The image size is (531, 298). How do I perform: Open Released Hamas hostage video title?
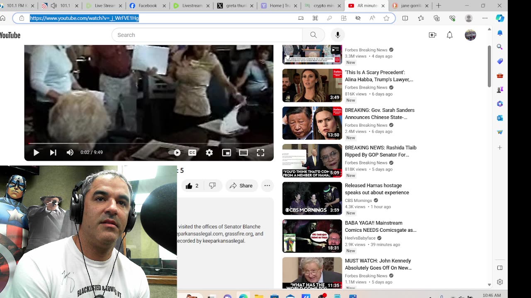377,189
